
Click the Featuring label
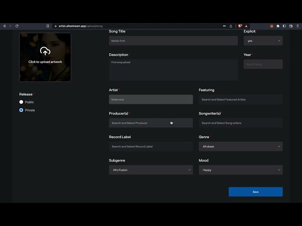(x=207, y=90)
